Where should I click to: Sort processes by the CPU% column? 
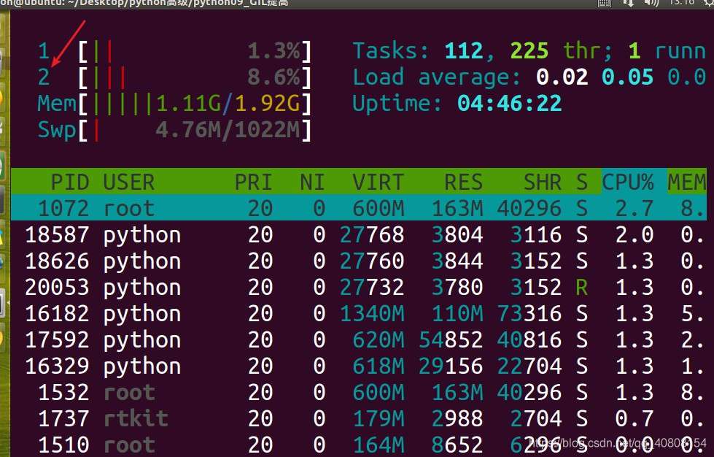629,182
